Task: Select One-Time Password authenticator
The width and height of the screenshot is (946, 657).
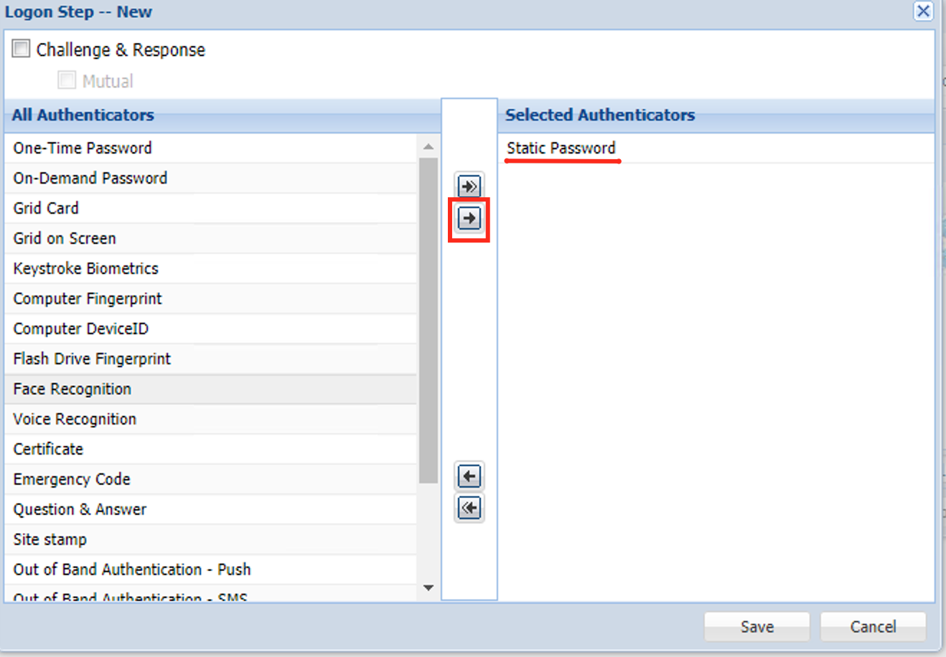Action: pyautogui.click(x=83, y=148)
